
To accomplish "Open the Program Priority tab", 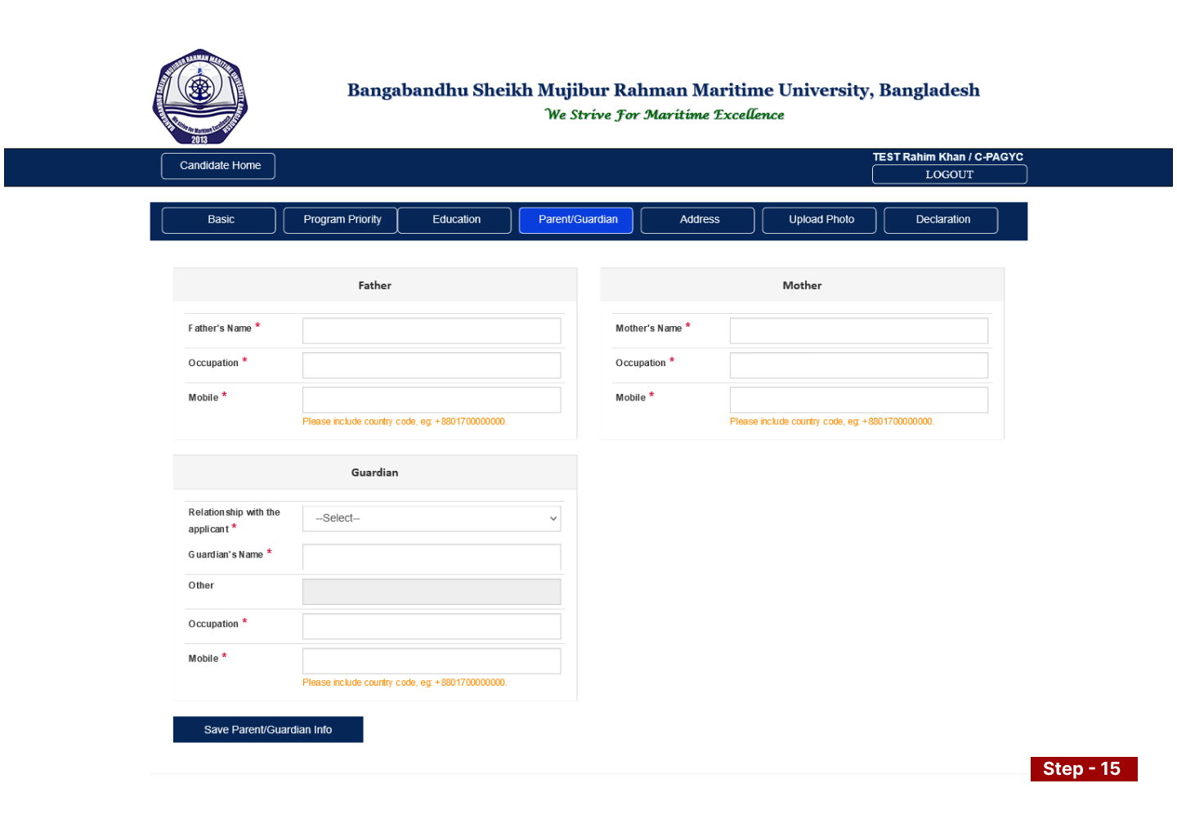I will coord(341,220).
